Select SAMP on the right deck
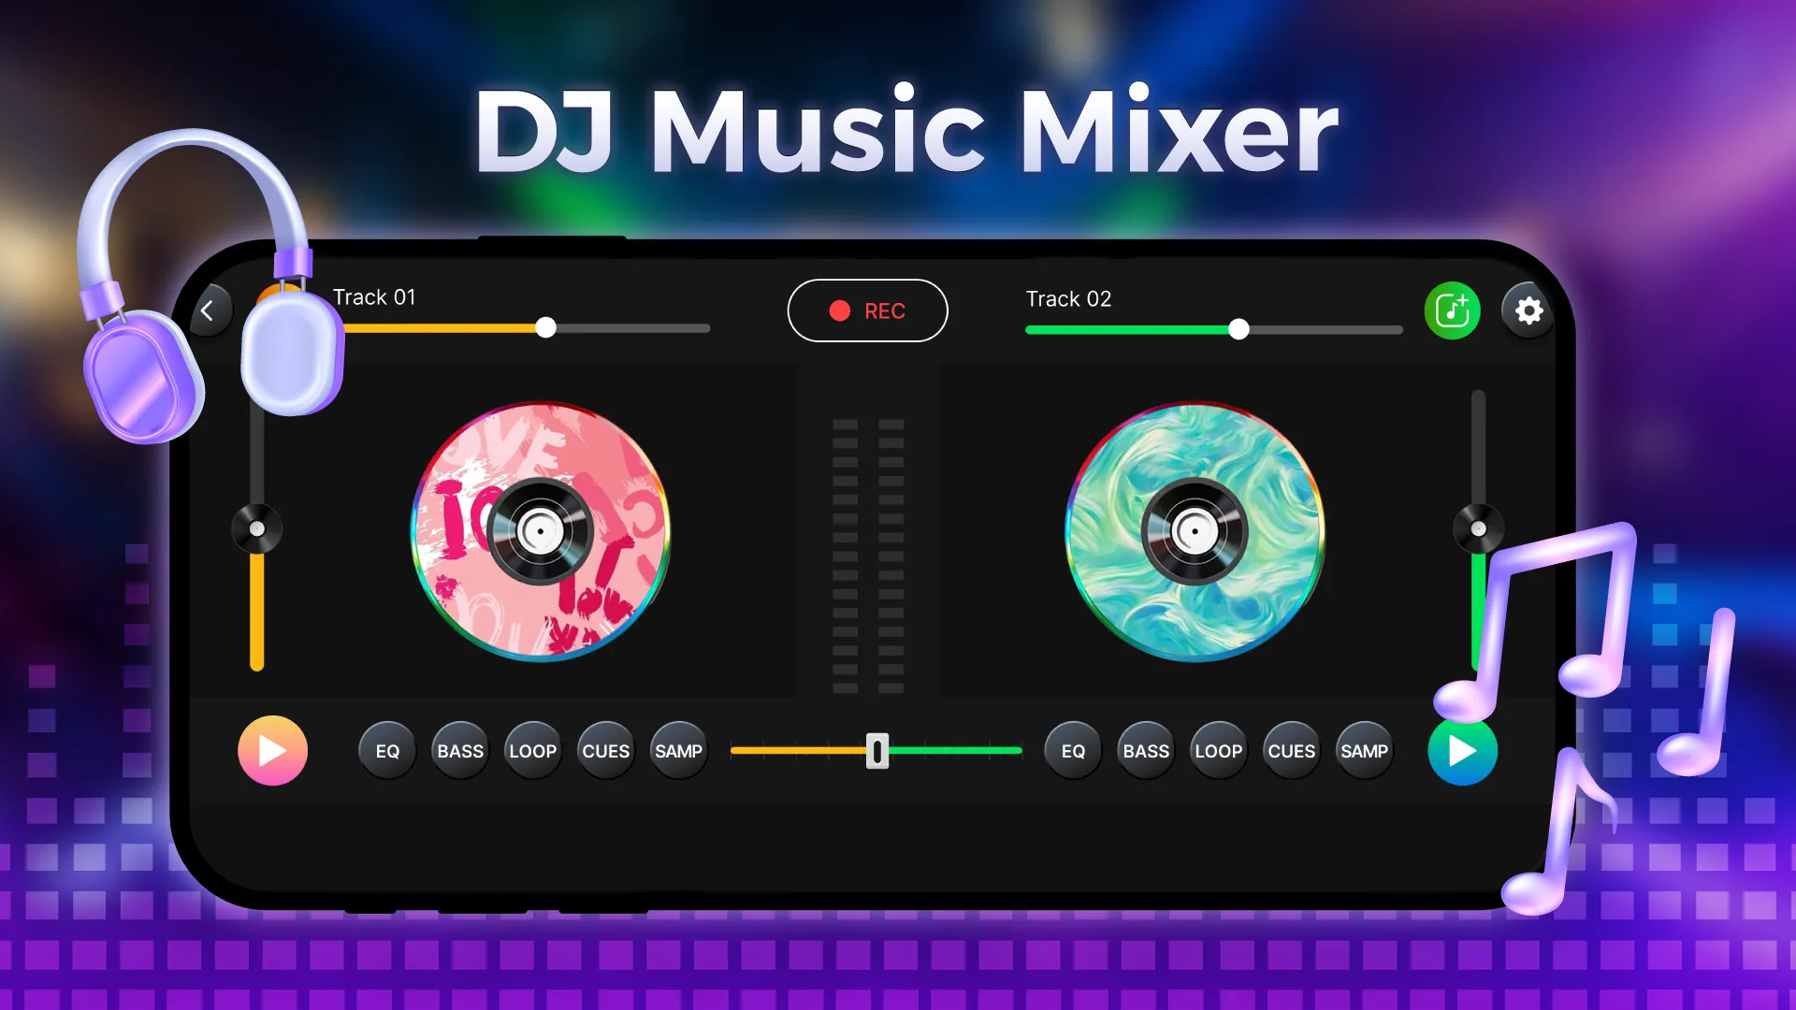 [x=1364, y=750]
